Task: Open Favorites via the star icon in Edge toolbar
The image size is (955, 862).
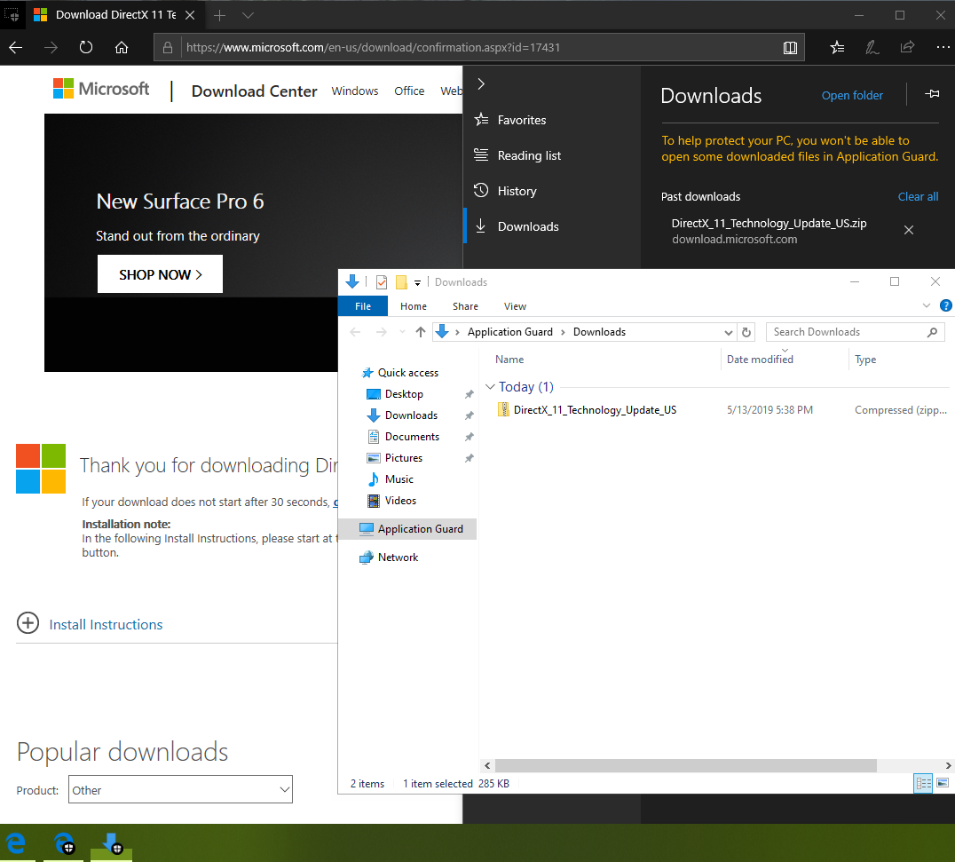Action: 836,47
